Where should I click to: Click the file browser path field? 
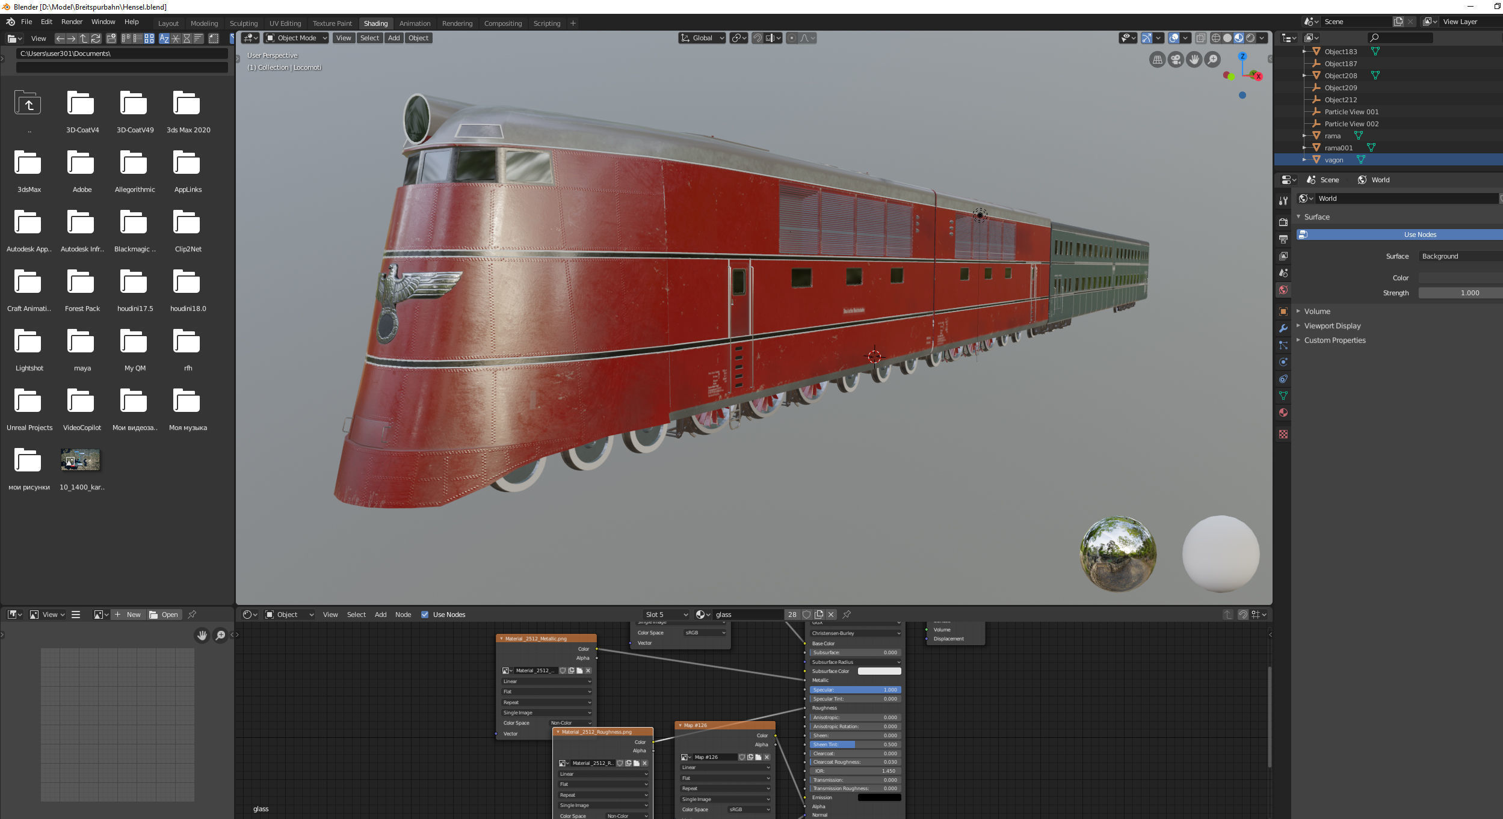click(122, 54)
